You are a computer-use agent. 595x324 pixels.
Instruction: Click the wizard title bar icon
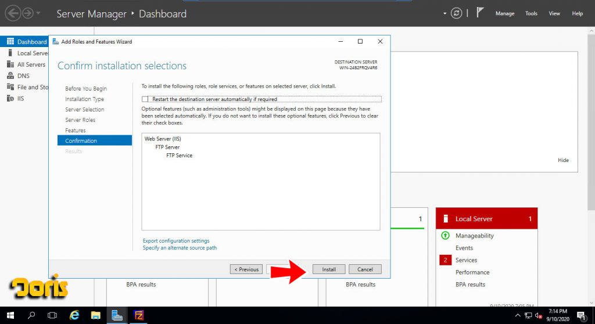pos(55,42)
